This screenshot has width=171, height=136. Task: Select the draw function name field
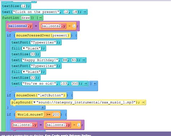26,18
